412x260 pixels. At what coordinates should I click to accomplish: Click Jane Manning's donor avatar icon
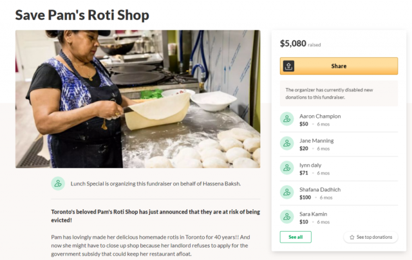(x=286, y=144)
